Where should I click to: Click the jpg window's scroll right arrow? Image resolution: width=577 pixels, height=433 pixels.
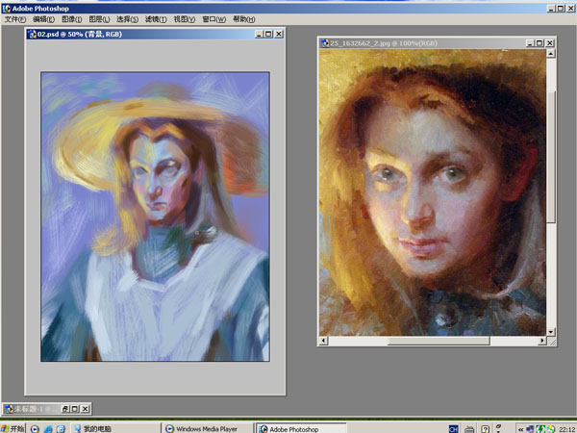pyautogui.click(x=542, y=341)
